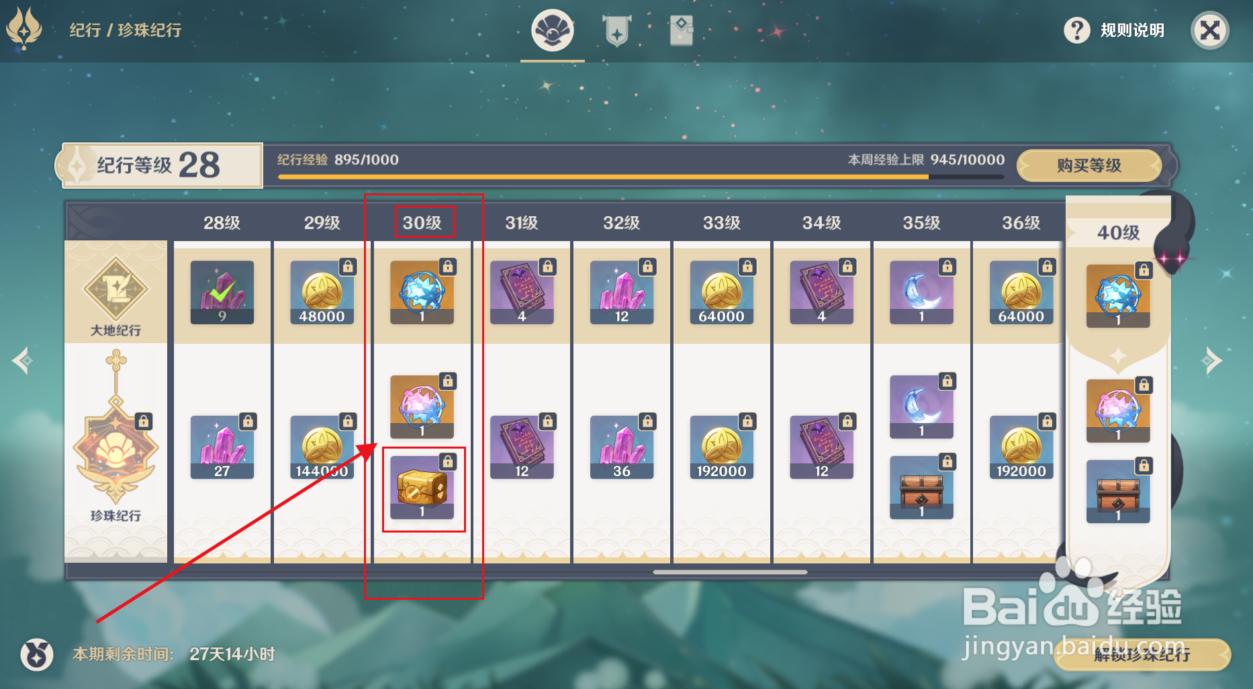Click the 规则说明 question mark icon

pos(1077,30)
